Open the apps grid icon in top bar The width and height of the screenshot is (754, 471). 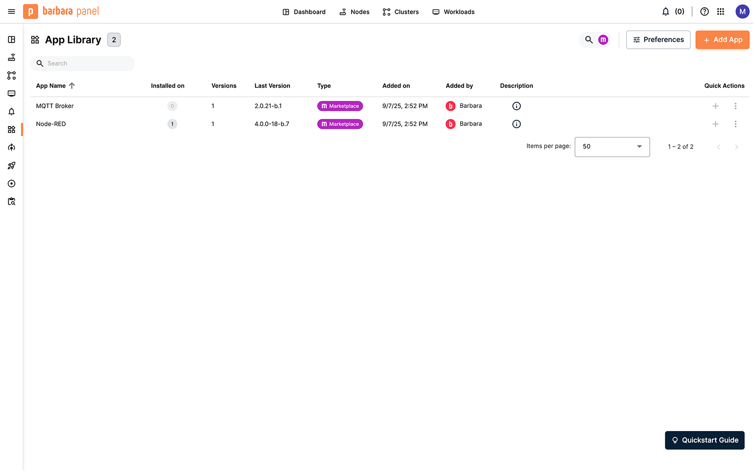click(x=720, y=11)
